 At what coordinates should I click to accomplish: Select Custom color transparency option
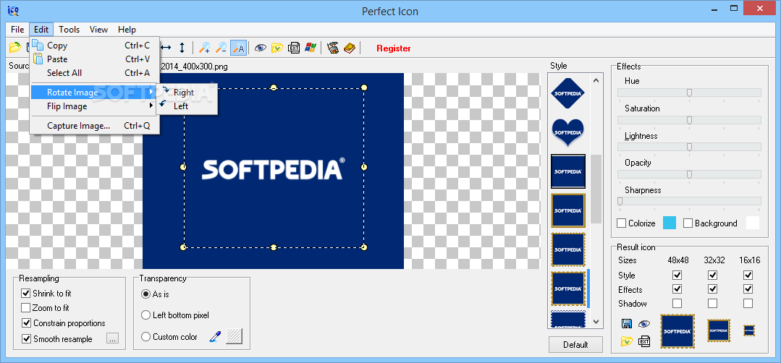coord(145,337)
